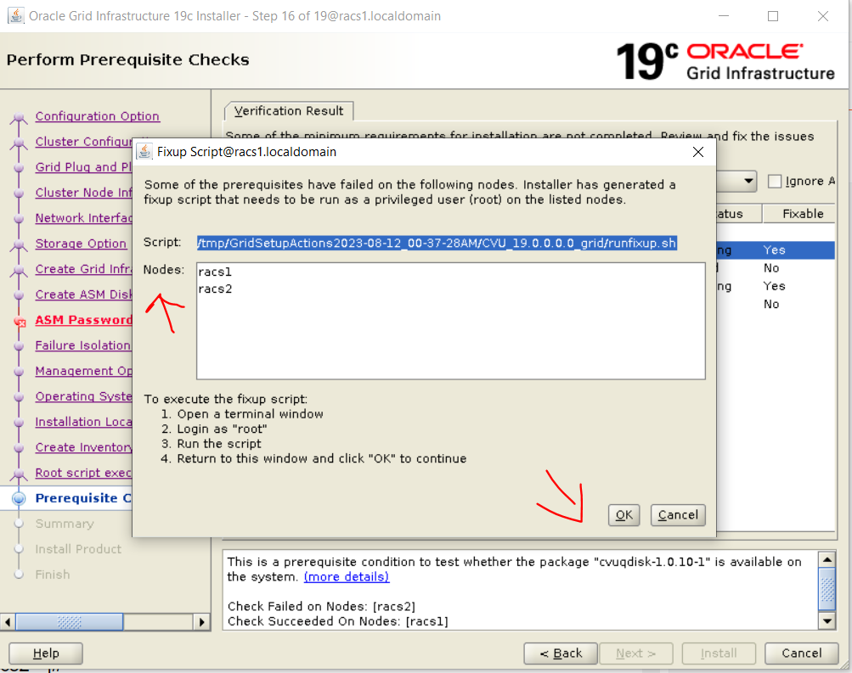Click the Help button
852x673 pixels.
(46, 653)
